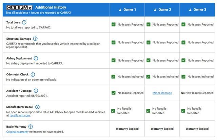Screen dimensions: 217x140
Task: Click Structural Damage green check for Owner 1
Action: pyautogui.click(x=114, y=42)
